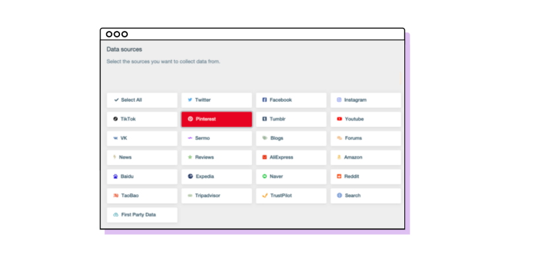The height and width of the screenshot is (263, 554).
Task: Choose the TrustPilot source button
Action: click(x=291, y=195)
